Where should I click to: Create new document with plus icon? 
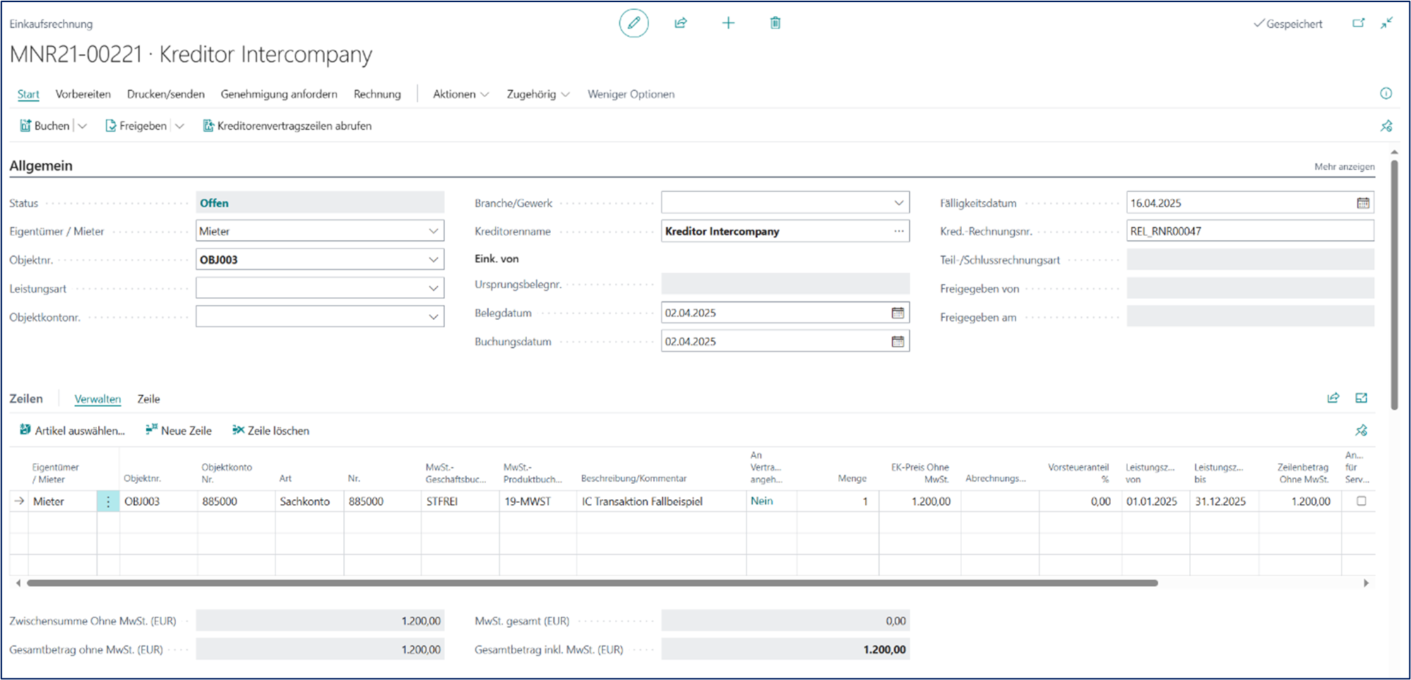click(728, 23)
